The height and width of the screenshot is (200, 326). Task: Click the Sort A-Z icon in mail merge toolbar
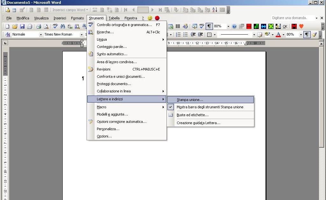[x=215, y=10]
